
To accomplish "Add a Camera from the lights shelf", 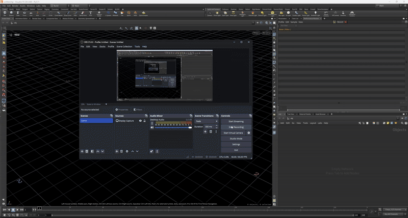I will (x=210, y=13).
